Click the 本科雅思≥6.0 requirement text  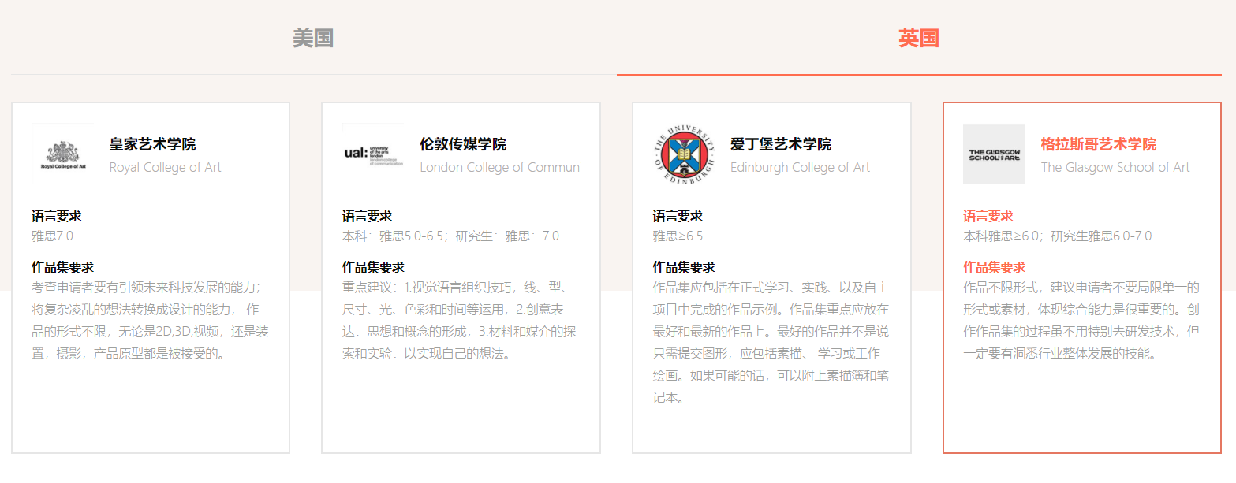(x=1057, y=236)
